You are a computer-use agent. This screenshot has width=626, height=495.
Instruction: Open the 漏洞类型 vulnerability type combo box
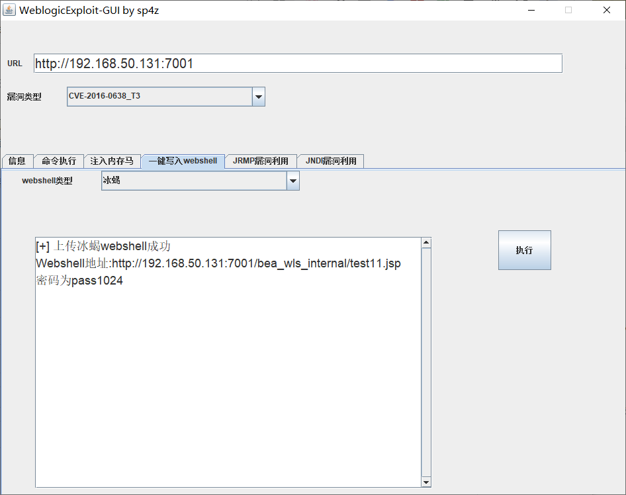click(x=165, y=97)
